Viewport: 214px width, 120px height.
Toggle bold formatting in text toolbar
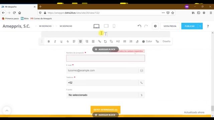tap(48, 41)
